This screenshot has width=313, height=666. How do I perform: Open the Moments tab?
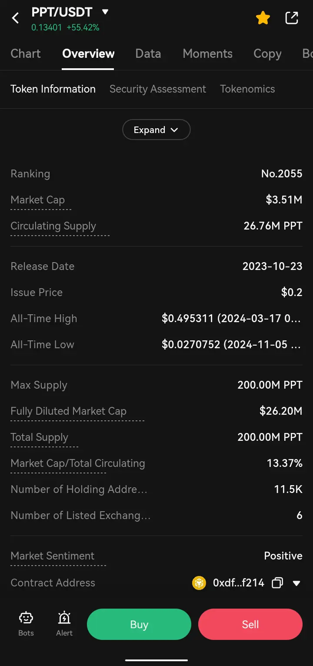[208, 54]
